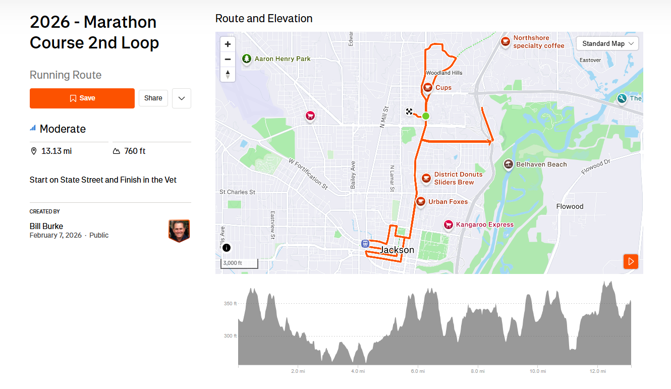This screenshot has height=389, width=671.
Task: Click the Aaron Henry Park tree marker
Action: [x=247, y=59]
